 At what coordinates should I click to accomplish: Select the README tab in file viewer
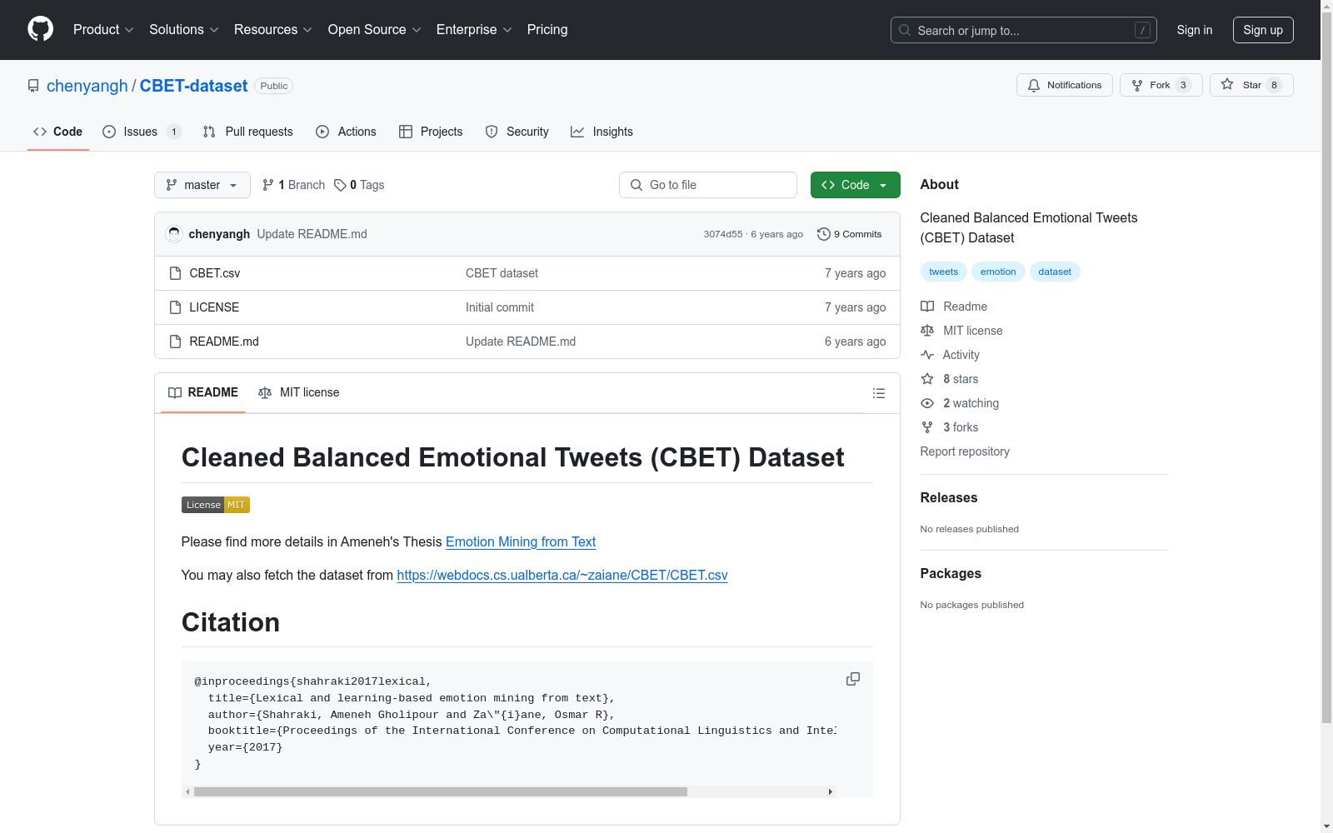(x=203, y=392)
